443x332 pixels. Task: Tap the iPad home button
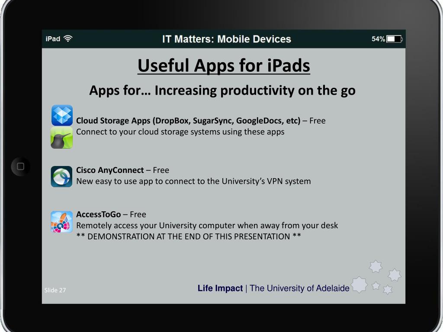[x=20, y=166]
